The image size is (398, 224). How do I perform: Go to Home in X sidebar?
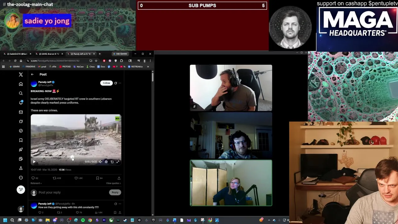21,84
